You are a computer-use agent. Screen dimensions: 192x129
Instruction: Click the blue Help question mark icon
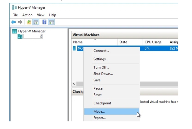(44, 22)
